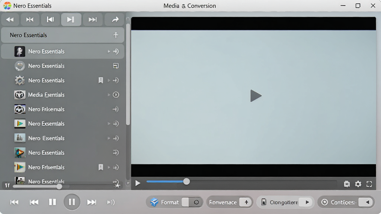Image resolution: width=381 pixels, height=214 pixels.
Task: Click the import arrow in Nero Frlsemtials row
Action: coord(116,167)
